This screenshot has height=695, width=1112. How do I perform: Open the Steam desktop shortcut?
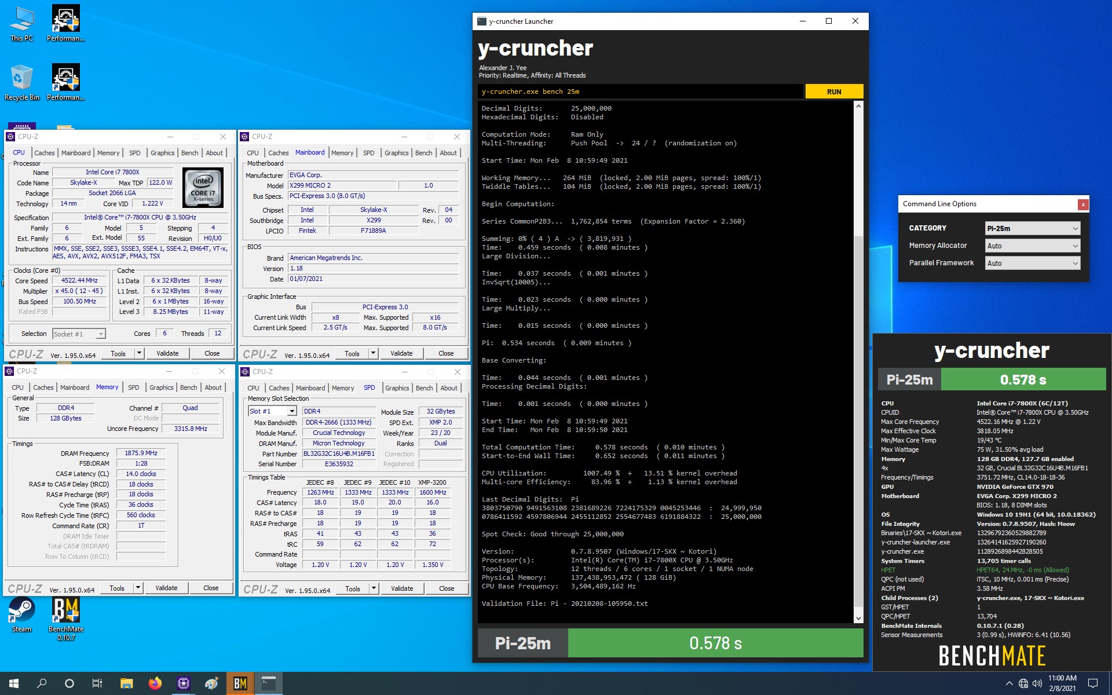[22, 615]
